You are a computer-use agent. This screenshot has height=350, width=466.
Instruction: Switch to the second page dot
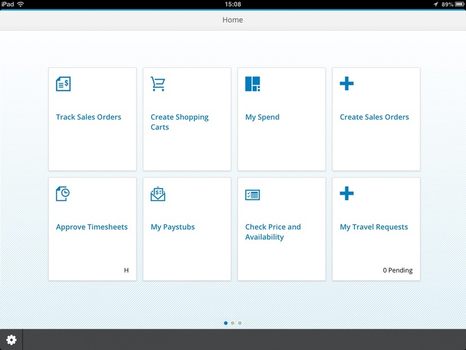[233, 323]
